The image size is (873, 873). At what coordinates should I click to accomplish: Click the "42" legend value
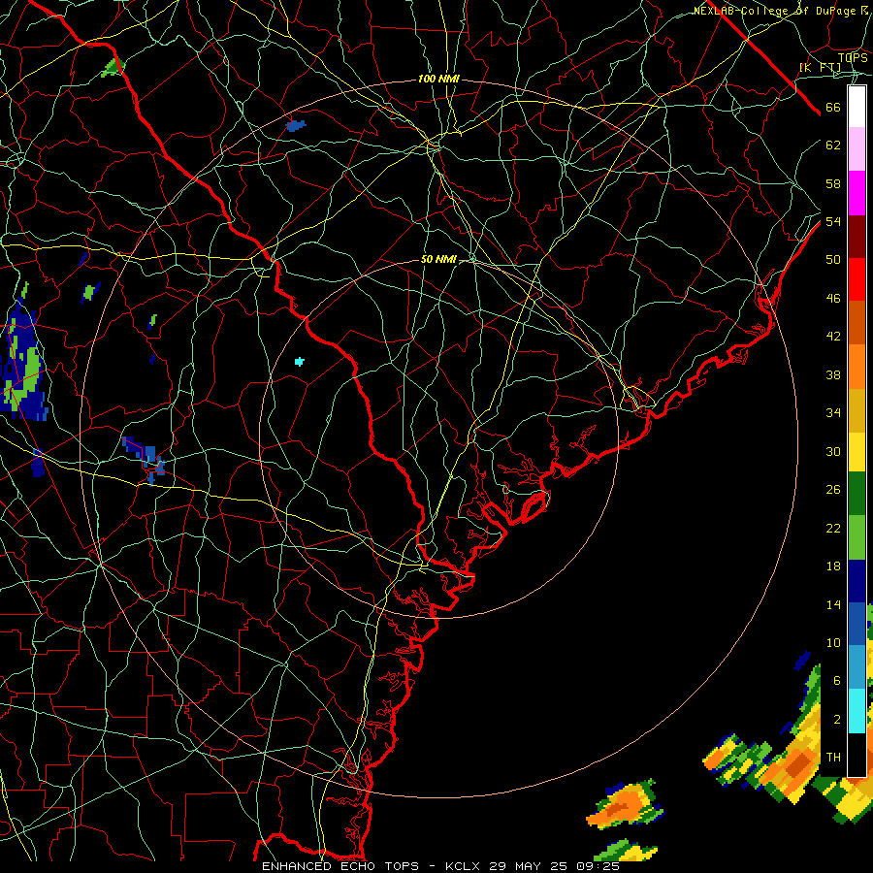[833, 337]
